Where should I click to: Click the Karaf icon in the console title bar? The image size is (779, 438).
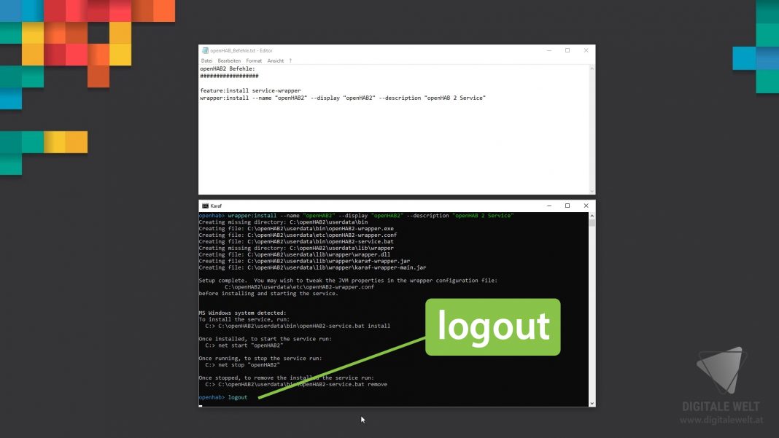pos(204,206)
